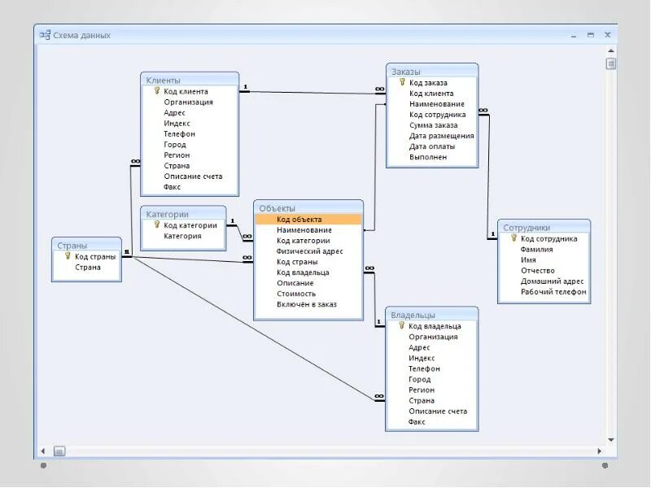Select the Клиенты table header
Viewport: 651px width, 488px height.
point(190,80)
